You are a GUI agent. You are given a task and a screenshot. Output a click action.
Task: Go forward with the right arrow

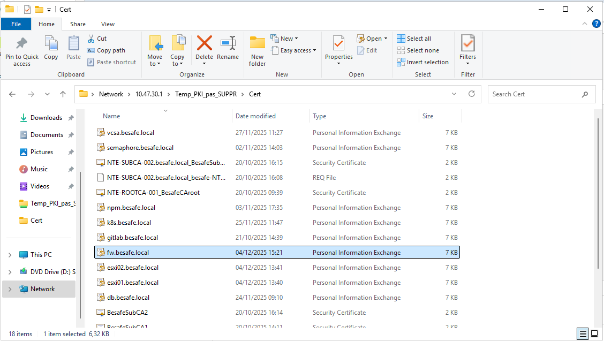tap(31, 94)
